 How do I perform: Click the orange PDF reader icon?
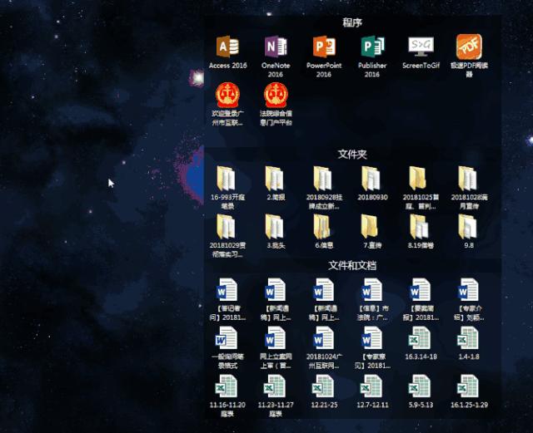tap(469, 47)
